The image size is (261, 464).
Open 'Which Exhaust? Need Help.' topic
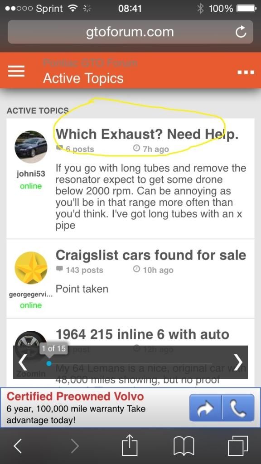point(147,134)
